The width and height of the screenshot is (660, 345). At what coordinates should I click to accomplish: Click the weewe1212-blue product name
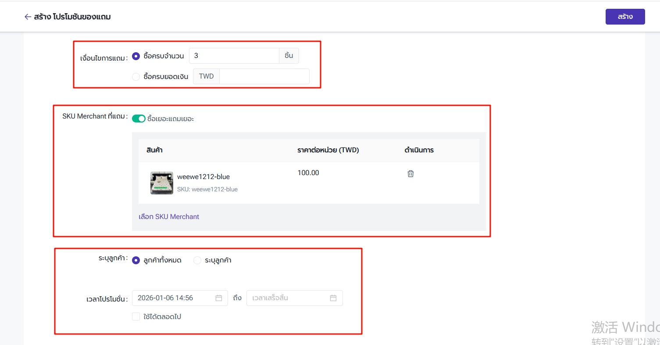[203, 177]
